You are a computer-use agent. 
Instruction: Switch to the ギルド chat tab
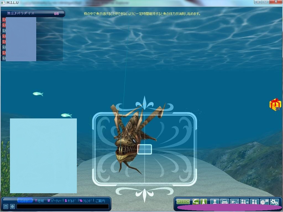[x=70, y=201]
